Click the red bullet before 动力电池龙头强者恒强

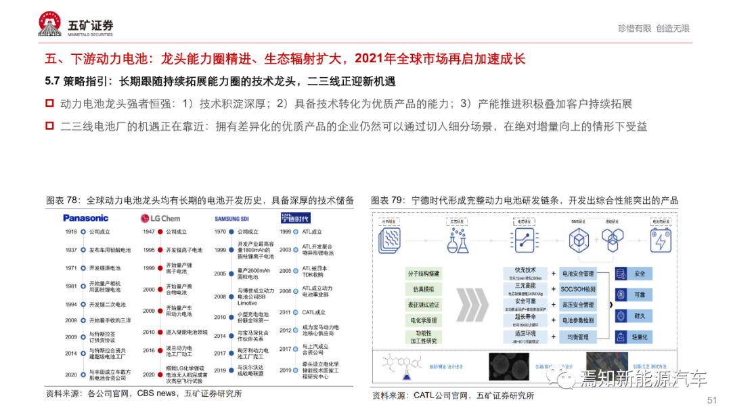[x=49, y=103]
